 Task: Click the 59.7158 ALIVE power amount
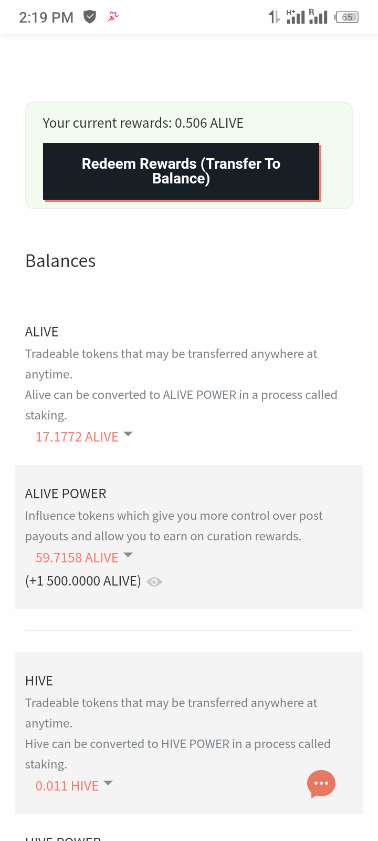(77, 558)
